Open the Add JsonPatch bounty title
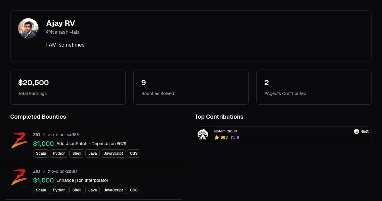Viewport: 382px width, 201px height. (x=91, y=144)
